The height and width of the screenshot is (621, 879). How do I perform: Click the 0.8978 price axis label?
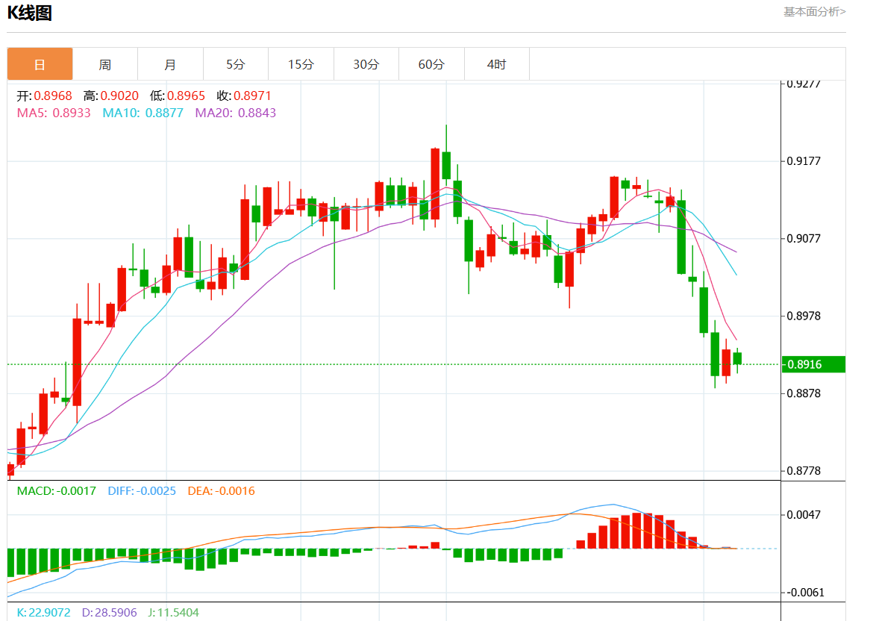coord(804,316)
